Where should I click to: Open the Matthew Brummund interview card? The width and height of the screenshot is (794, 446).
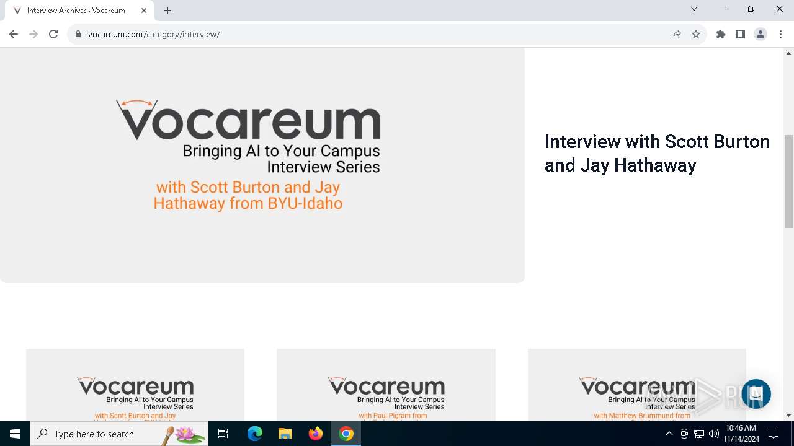coord(636,385)
